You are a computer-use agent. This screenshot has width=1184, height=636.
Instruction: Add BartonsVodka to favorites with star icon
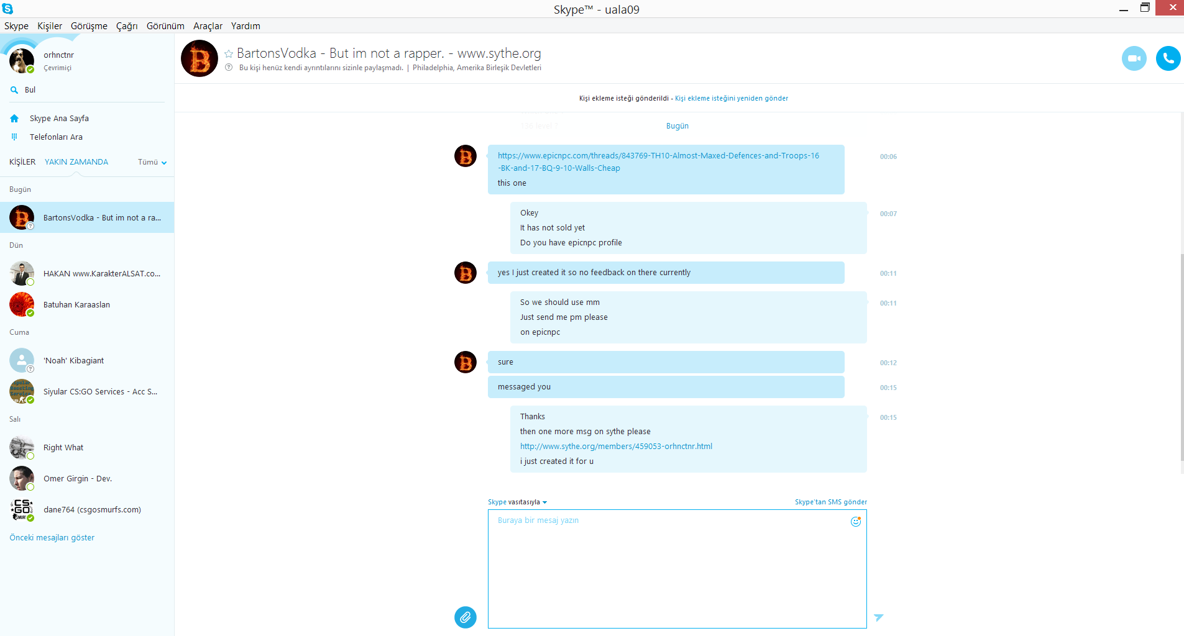coord(229,54)
